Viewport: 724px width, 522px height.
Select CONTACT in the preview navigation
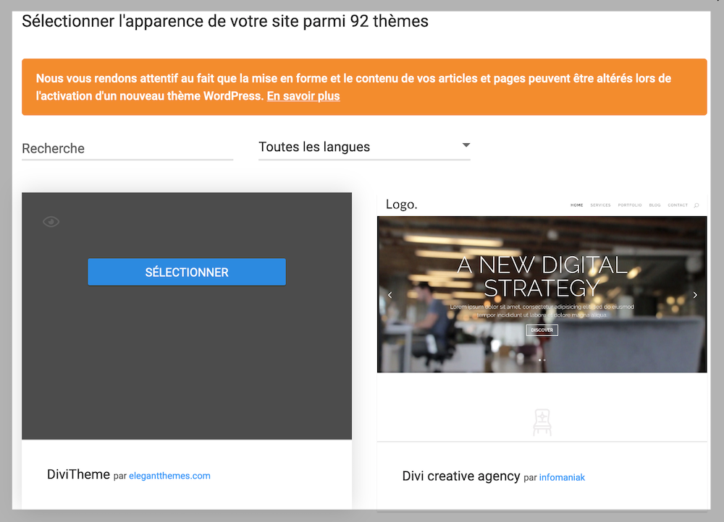tap(678, 205)
